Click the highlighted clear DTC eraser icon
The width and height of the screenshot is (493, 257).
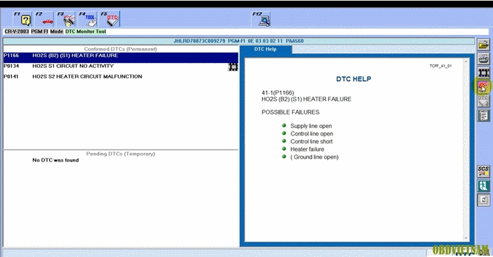tap(483, 87)
